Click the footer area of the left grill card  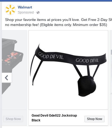point(14,117)
